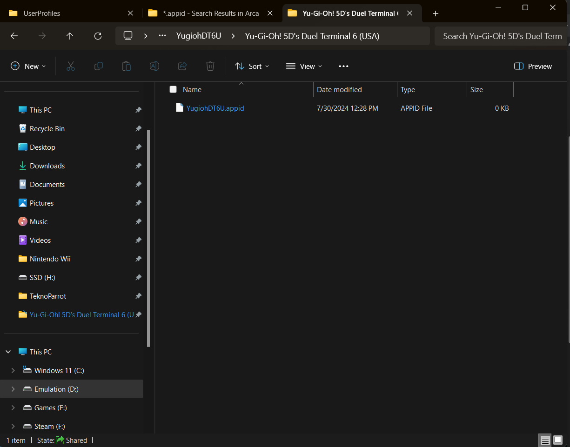Add a new tab with plus button
Screen dimensions: 570x447
pyautogui.click(x=436, y=13)
